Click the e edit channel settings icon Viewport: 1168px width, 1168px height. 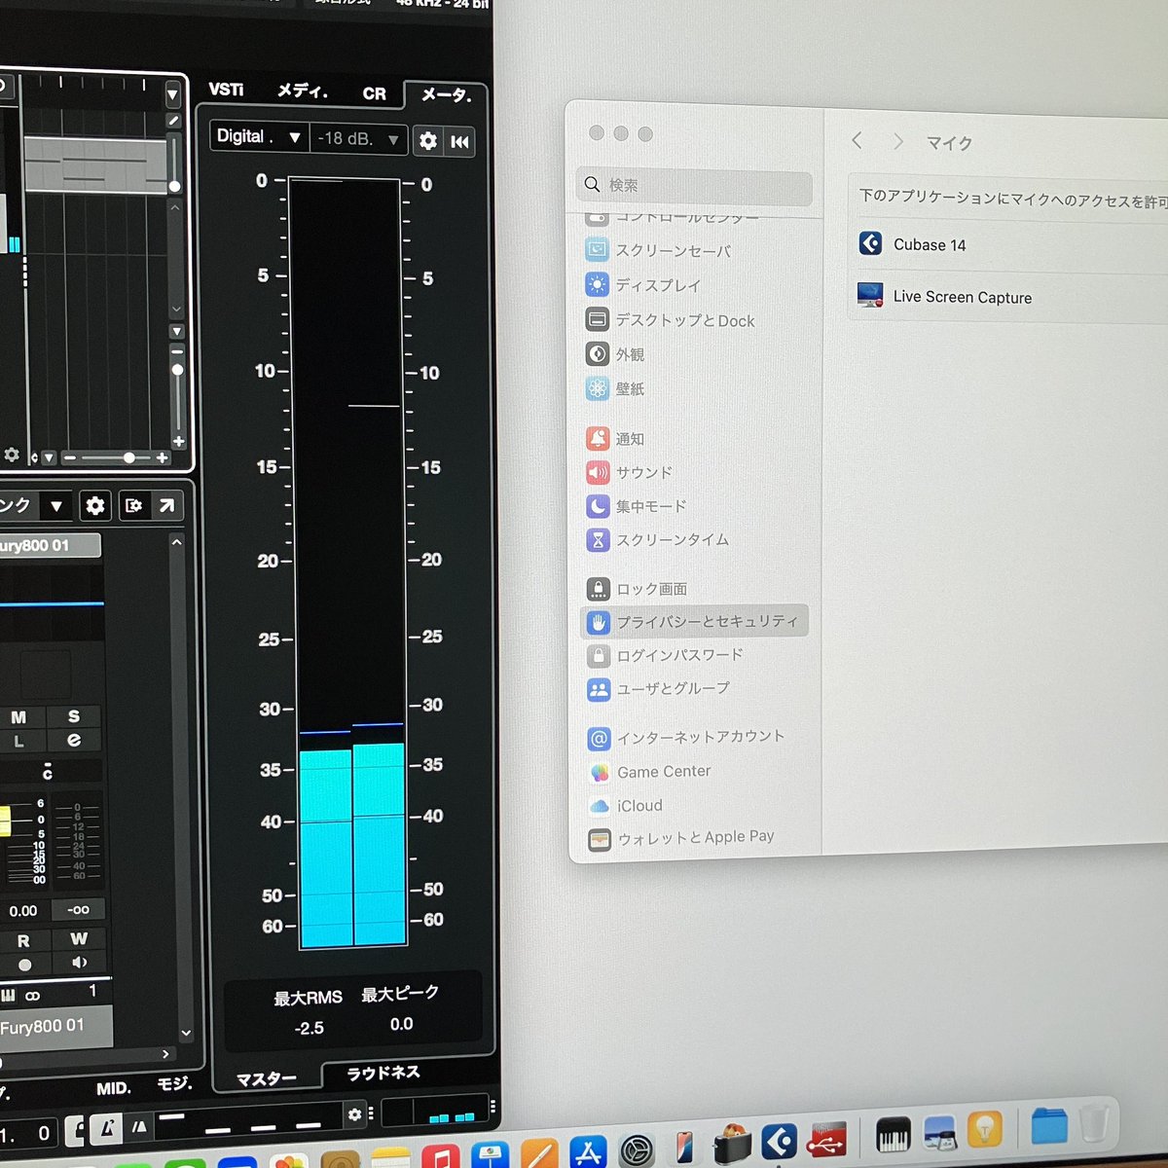pos(74,741)
